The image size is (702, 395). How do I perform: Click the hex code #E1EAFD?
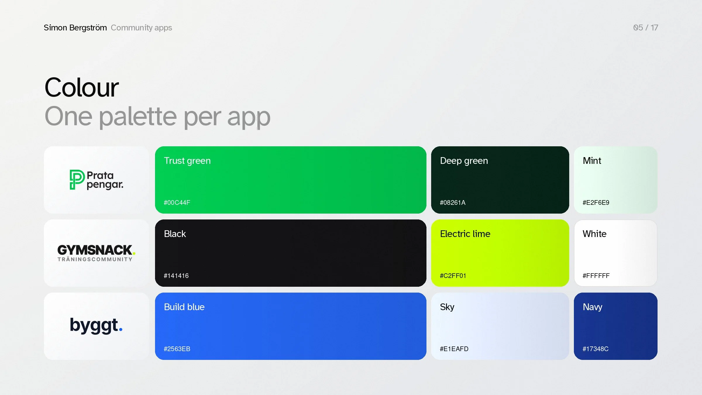point(454,349)
